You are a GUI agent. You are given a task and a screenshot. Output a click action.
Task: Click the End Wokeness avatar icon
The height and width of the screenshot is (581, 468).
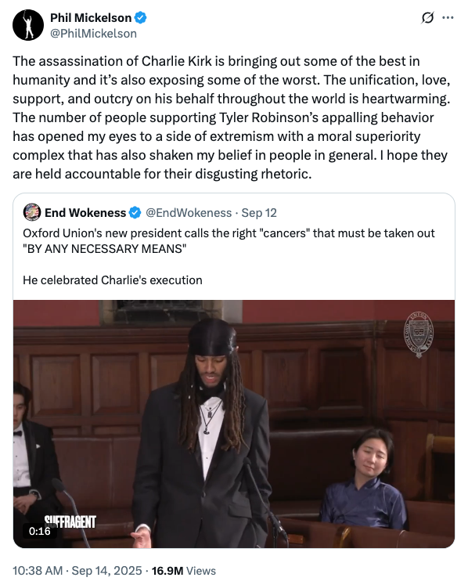coord(32,212)
